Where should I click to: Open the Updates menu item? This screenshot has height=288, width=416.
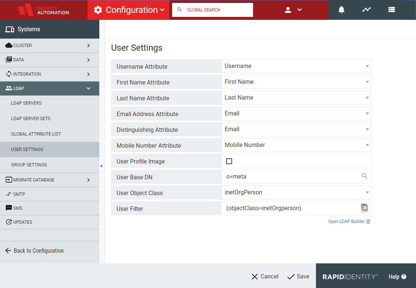coord(50,222)
